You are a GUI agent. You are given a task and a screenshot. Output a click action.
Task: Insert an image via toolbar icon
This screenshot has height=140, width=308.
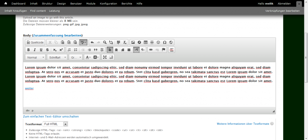click(133, 42)
